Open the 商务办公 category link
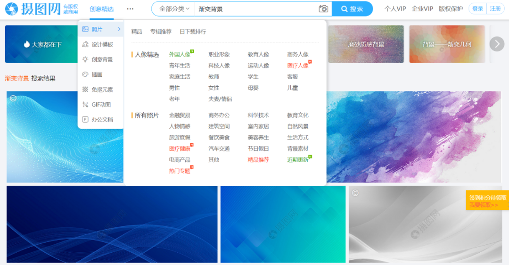Image resolution: width=509 pixels, height=265 pixels. pos(219,115)
